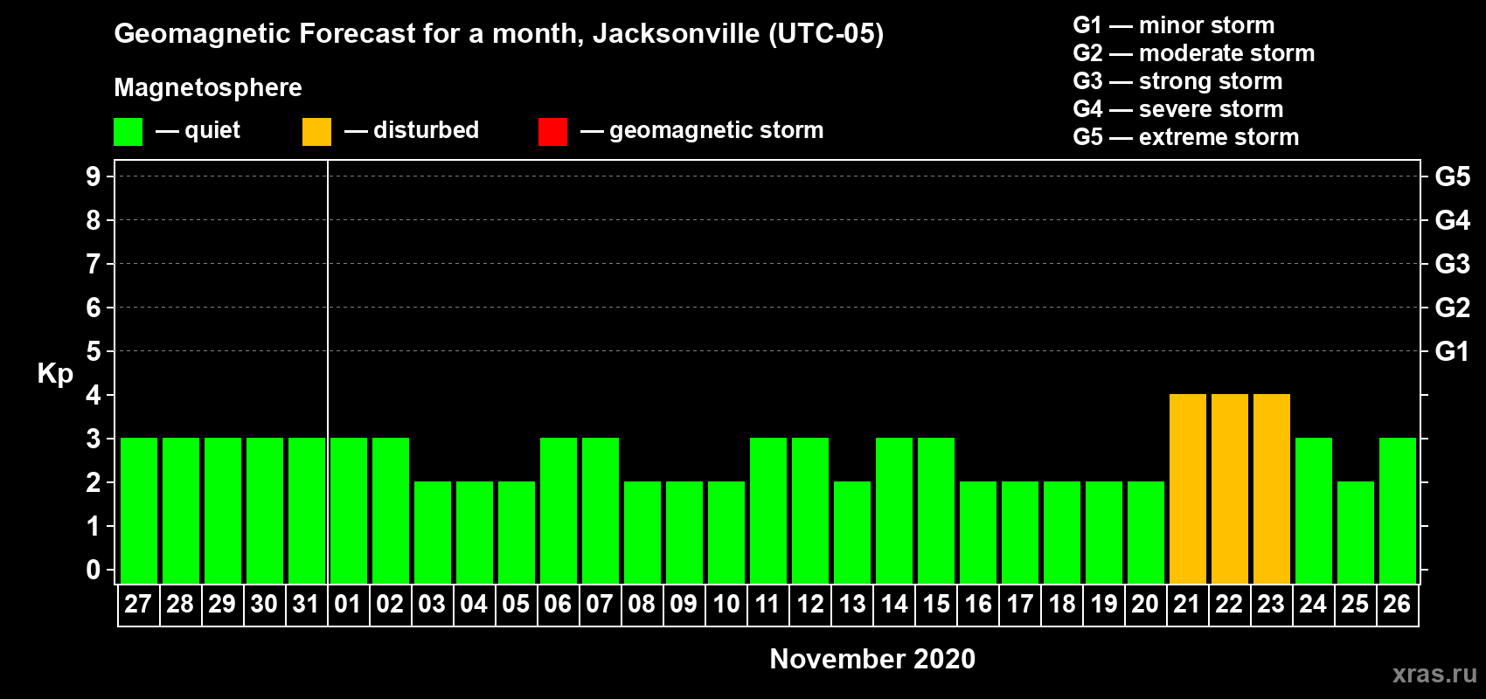Click the Kp axis value 0
Image resolution: width=1486 pixels, height=699 pixels.
[x=94, y=570]
